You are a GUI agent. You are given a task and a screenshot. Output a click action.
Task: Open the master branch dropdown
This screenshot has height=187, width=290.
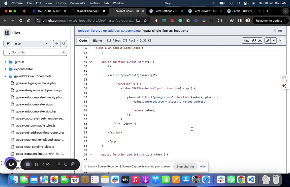pos(27,43)
